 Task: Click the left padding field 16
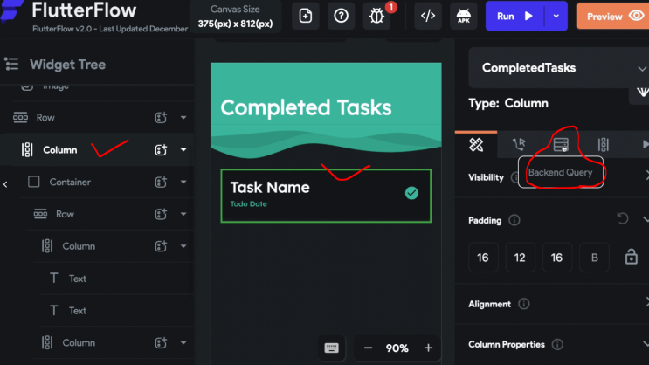point(483,258)
